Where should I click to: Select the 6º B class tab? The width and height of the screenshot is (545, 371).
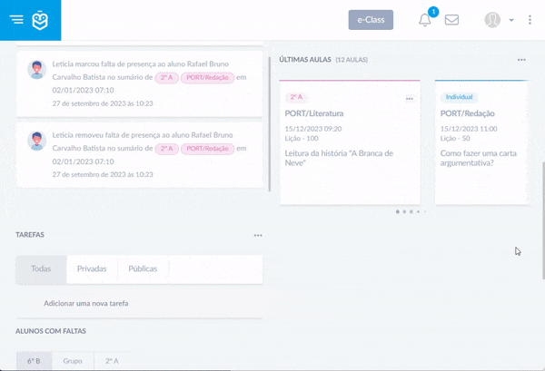click(34, 361)
